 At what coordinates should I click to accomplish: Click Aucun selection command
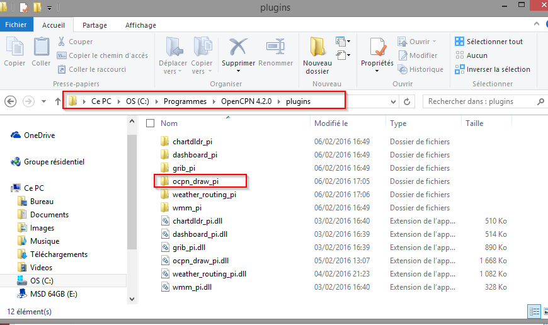[x=471, y=55]
